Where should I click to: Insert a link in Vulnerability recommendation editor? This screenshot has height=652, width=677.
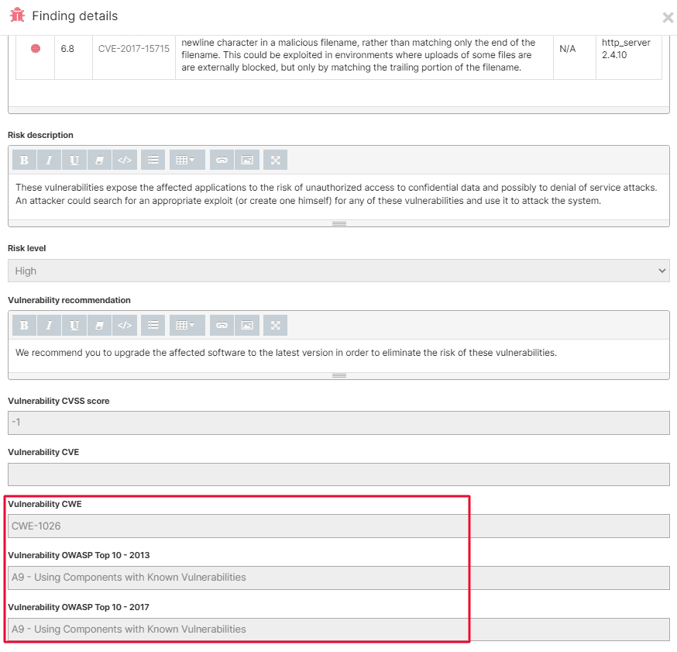pos(222,325)
